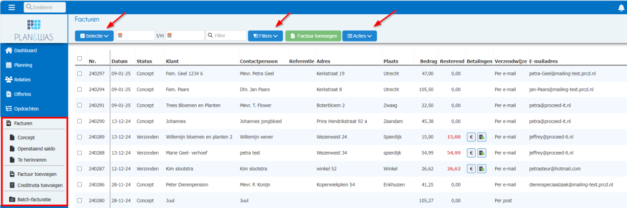Click red remaining amount 54,99
Screen dimensions: 627x208
(x=454, y=153)
